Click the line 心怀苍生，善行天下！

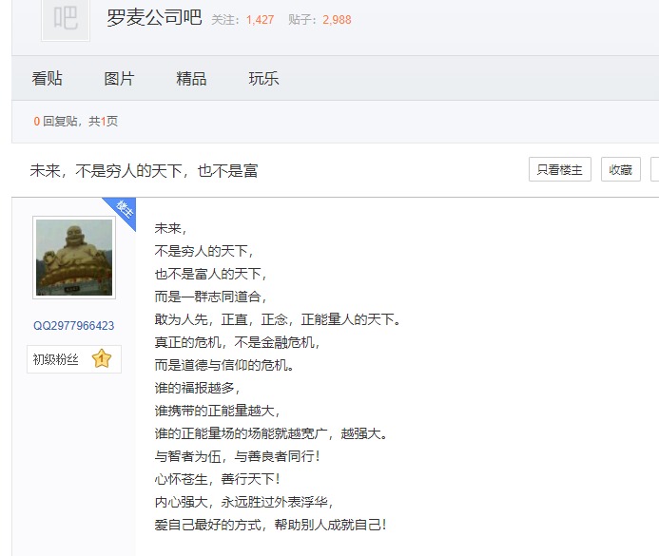[217, 479]
